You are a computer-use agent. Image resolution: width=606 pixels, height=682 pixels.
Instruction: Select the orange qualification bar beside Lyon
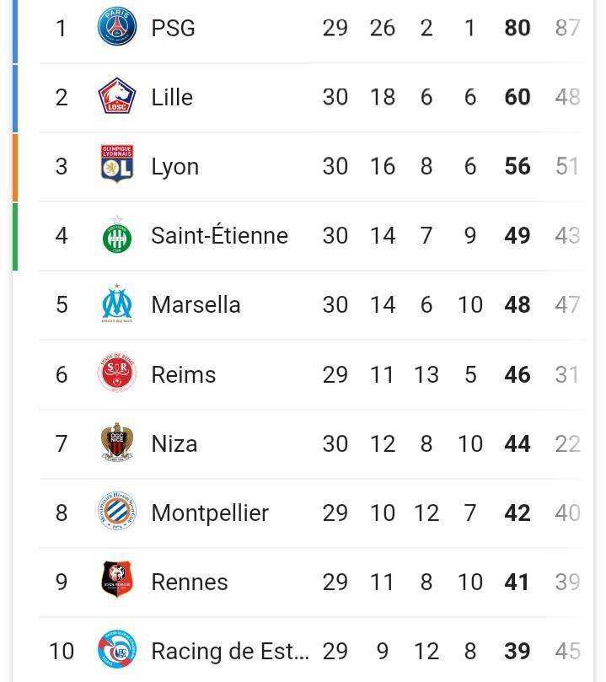point(15,168)
